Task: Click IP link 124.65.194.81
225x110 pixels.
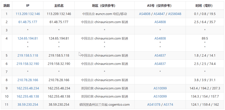Action: 28,38
